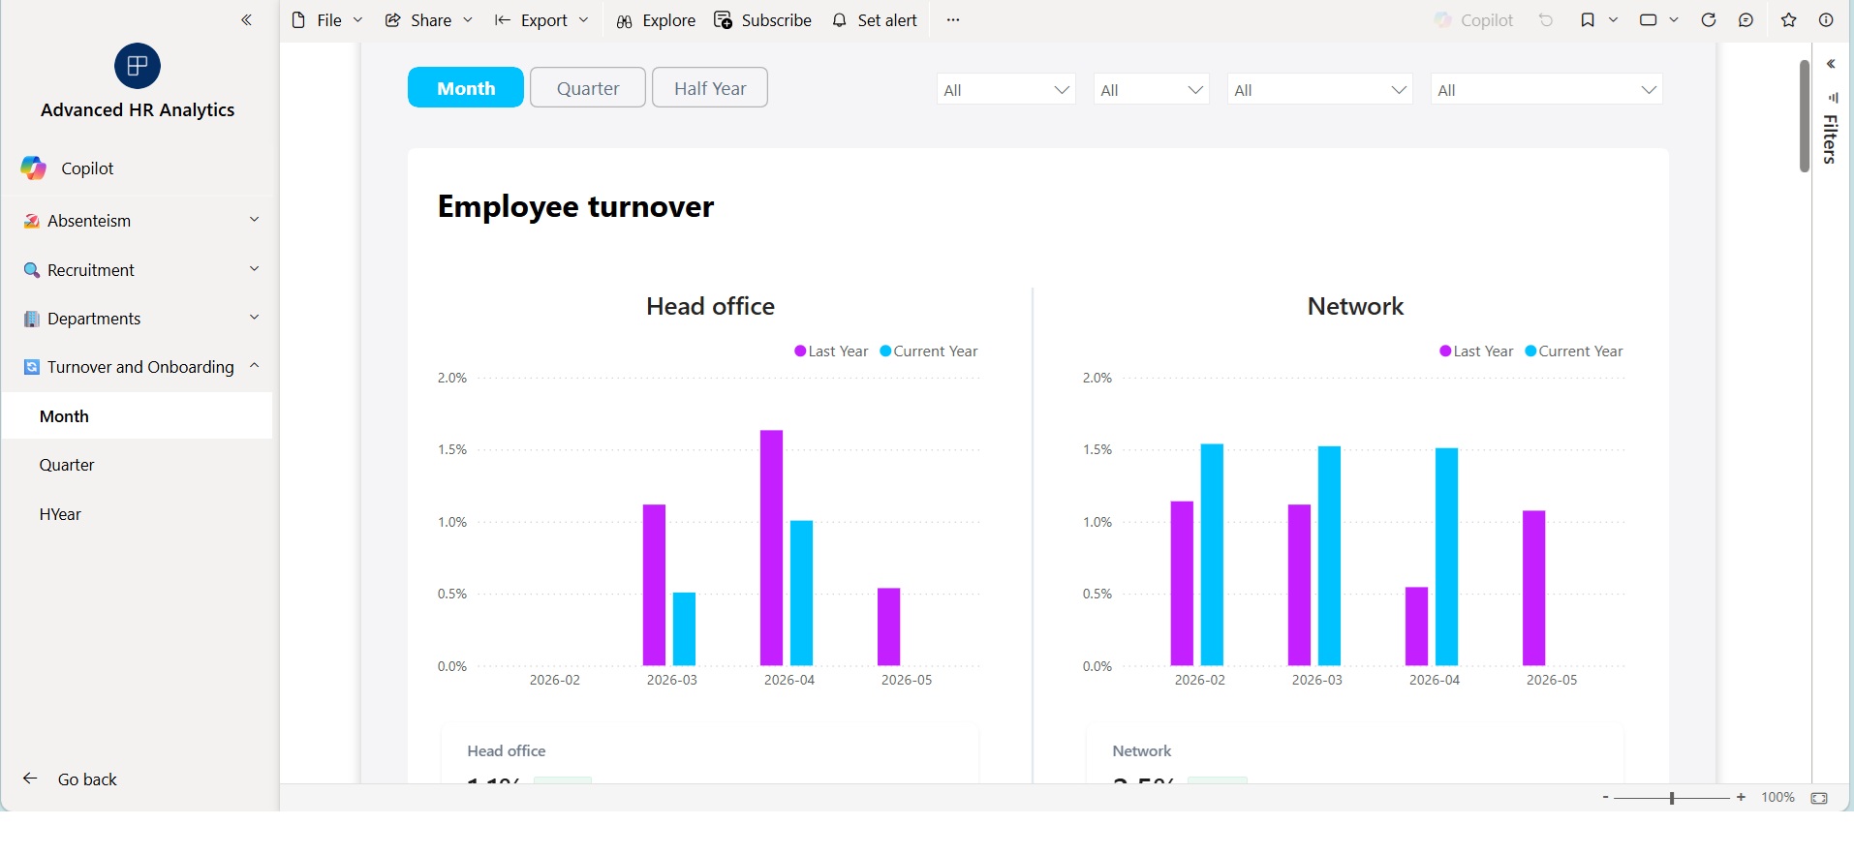Click the Subscribe button
Screen dimensions: 1854x855
pos(763,20)
